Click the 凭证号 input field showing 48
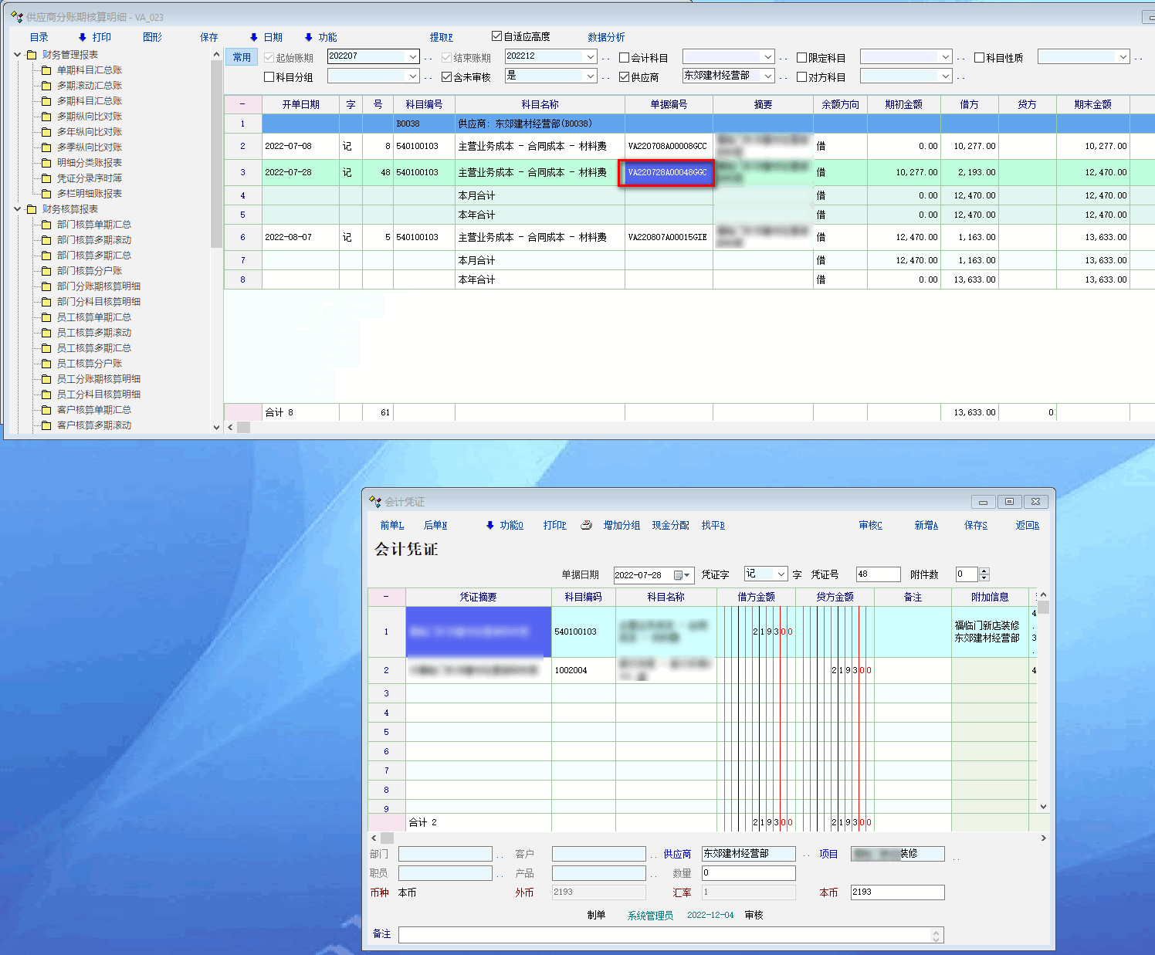 click(878, 574)
